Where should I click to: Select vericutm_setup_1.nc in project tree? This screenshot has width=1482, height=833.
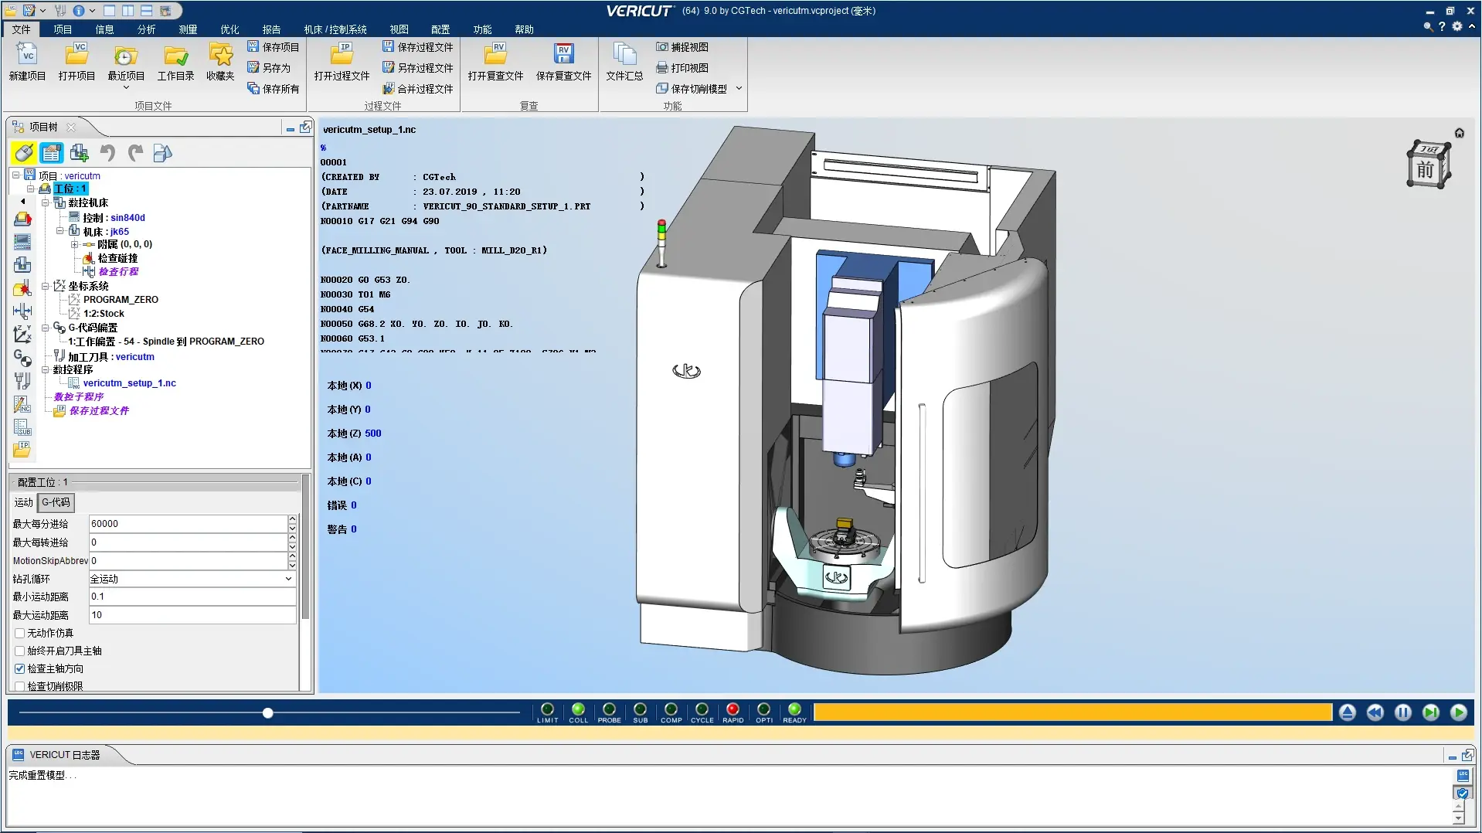pyautogui.click(x=129, y=383)
